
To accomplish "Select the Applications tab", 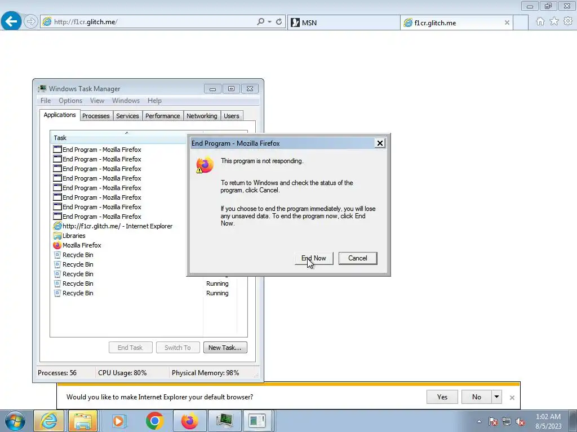I will click(60, 115).
